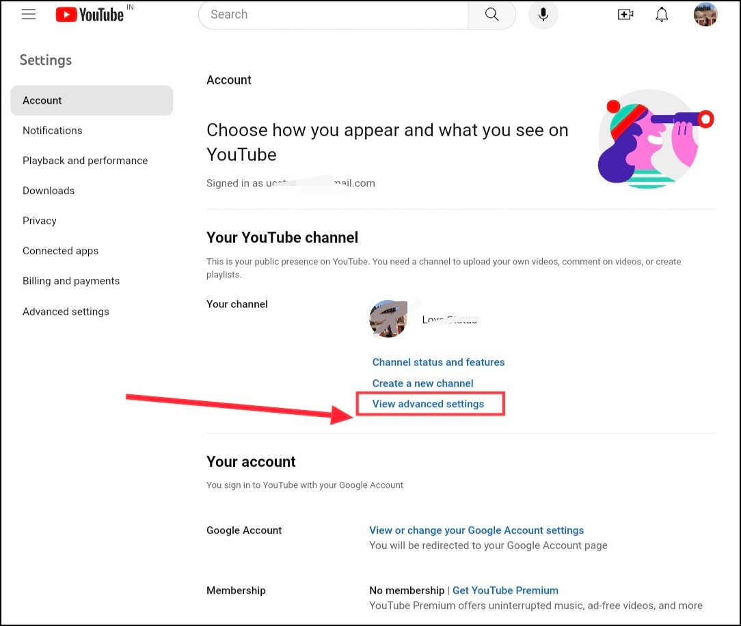Open Downloads settings
The image size is (741, 626).
(x=49, y=191)
